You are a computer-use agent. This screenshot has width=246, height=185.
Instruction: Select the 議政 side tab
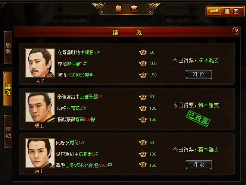pyautogui.click(x=8, y=90)
